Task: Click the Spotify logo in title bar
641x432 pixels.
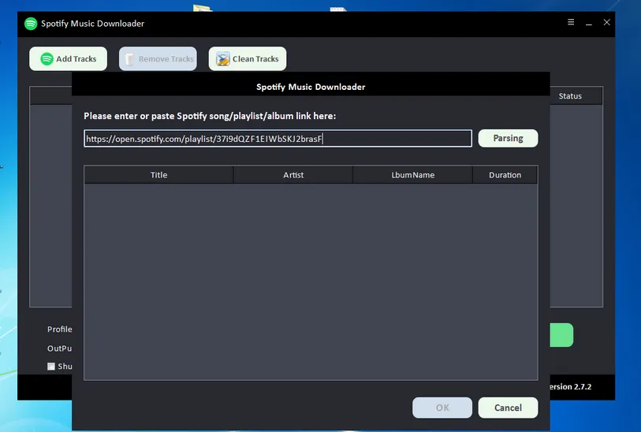Action: point(31,24)
